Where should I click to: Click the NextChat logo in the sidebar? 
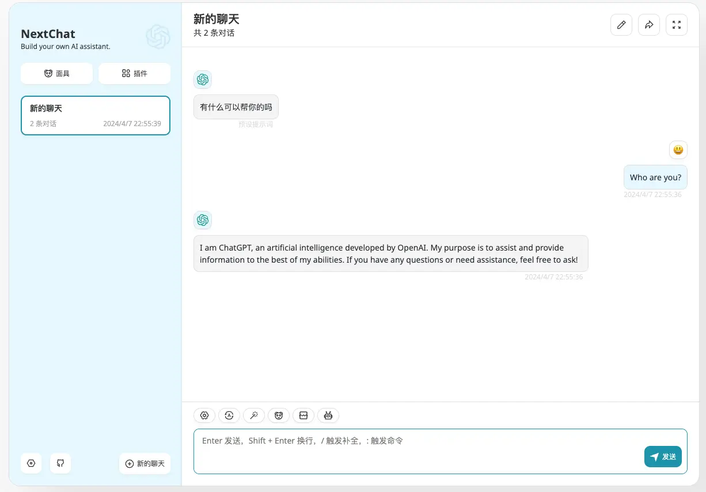[x=158, y=37]
